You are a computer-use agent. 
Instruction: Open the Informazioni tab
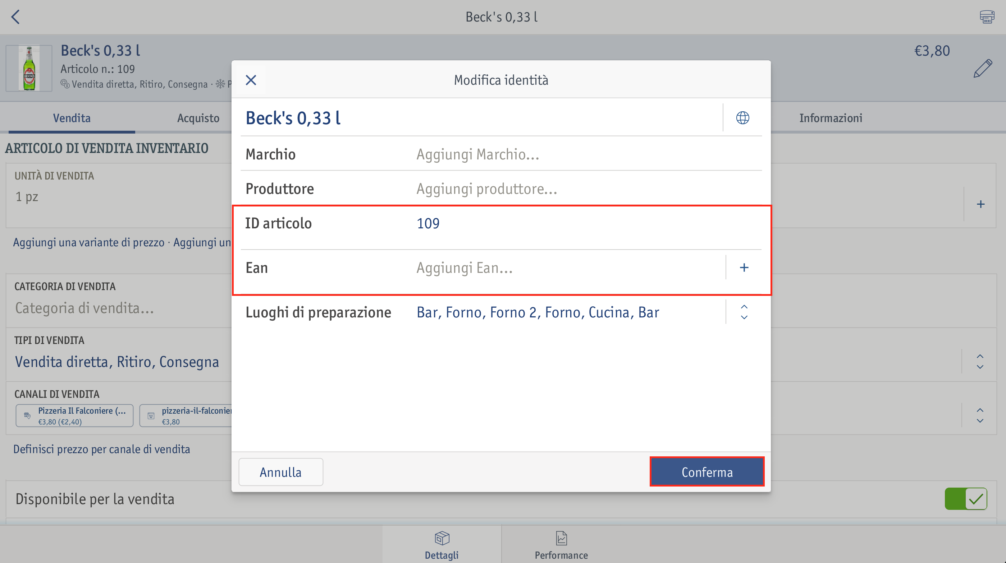point(831,118)
